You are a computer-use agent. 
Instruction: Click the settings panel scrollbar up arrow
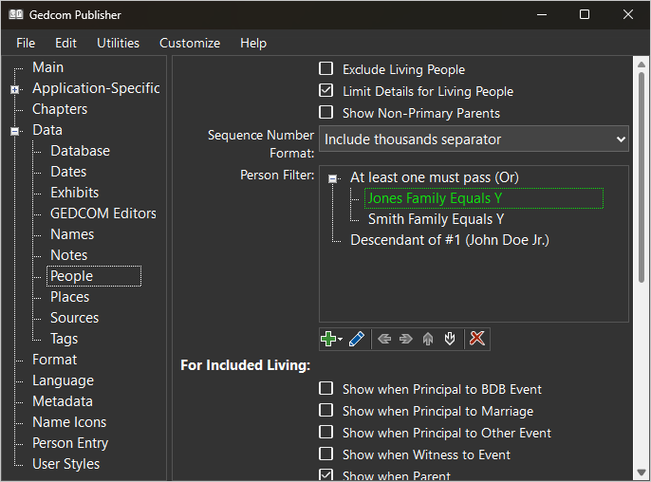642,65
